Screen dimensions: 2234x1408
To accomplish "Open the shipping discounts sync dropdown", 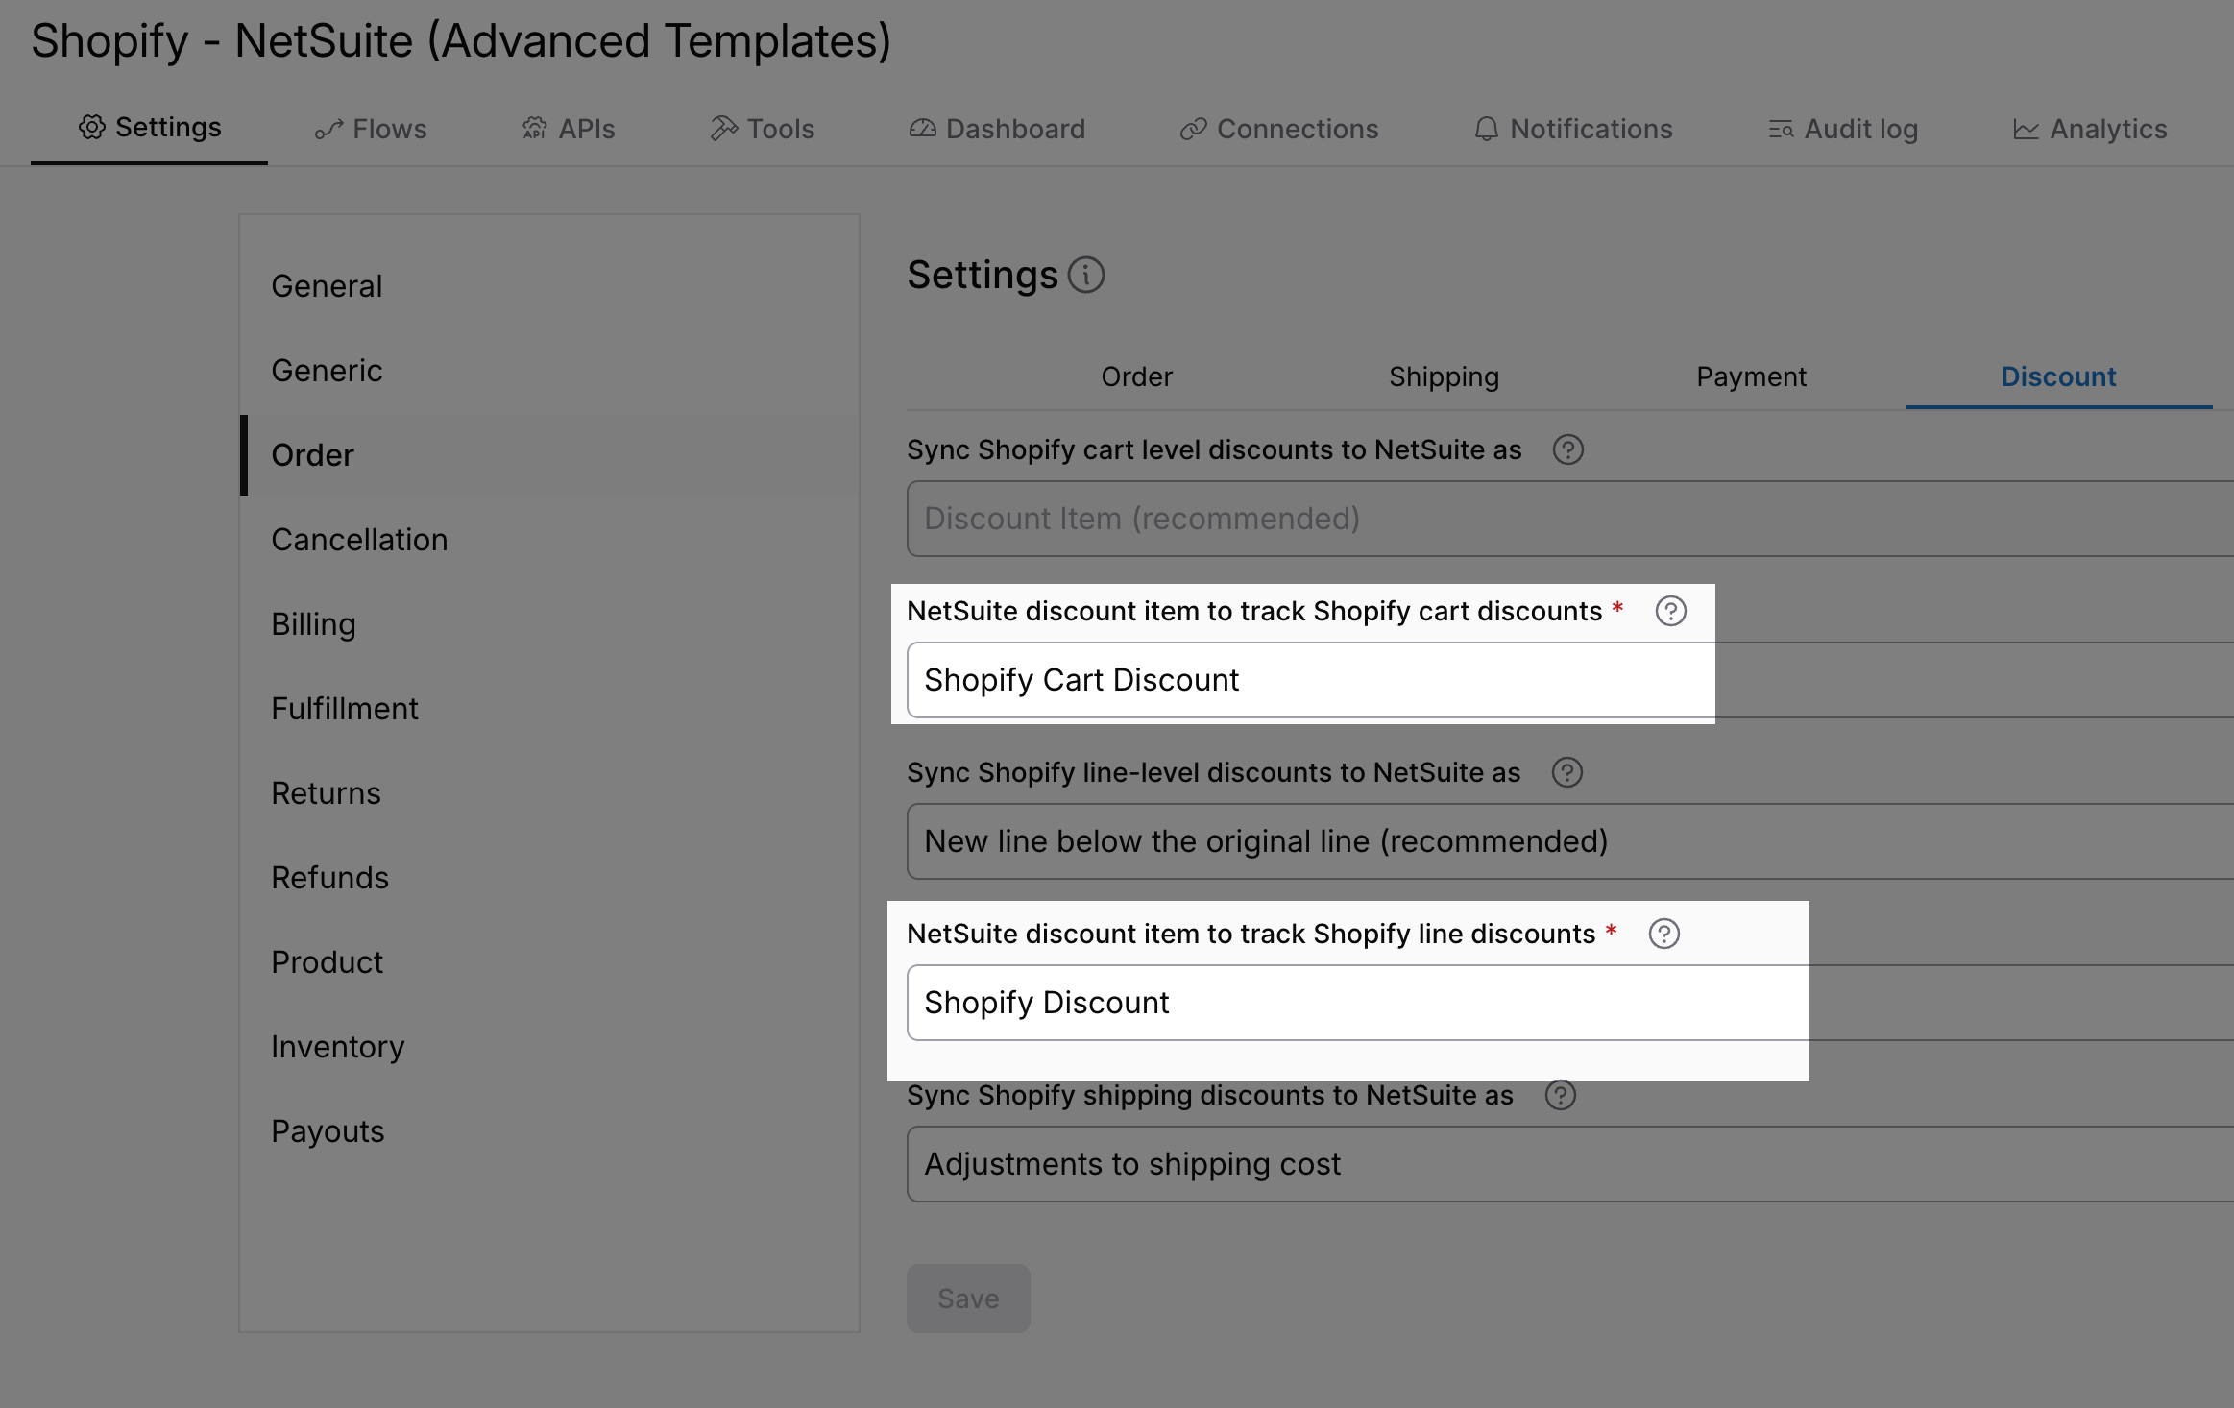I will [1570, 1164].
